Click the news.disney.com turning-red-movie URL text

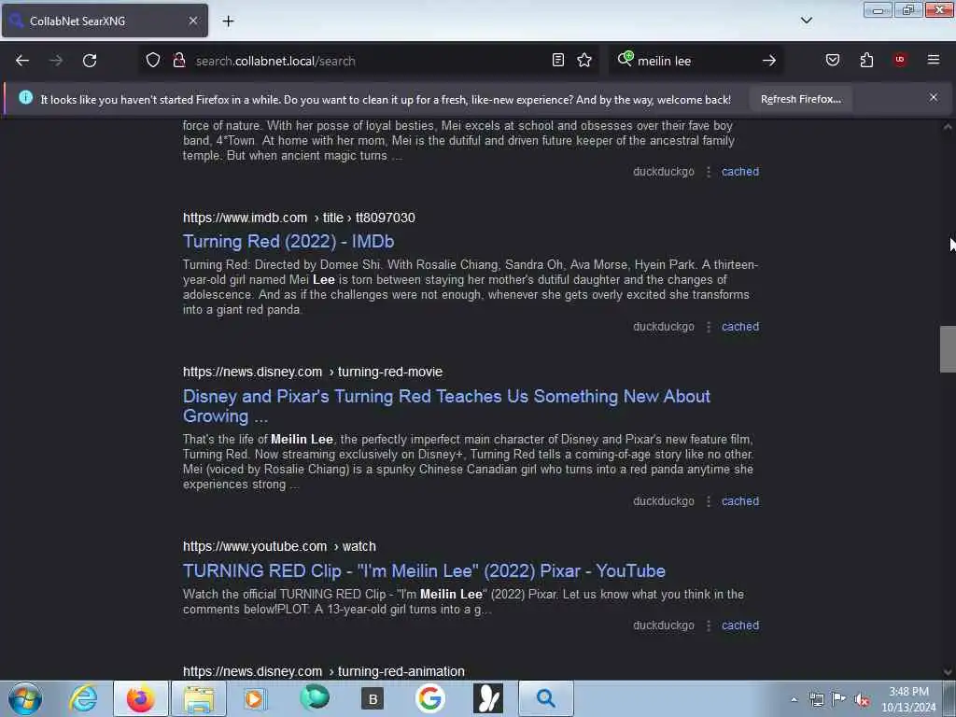click(x=313, y=372)
